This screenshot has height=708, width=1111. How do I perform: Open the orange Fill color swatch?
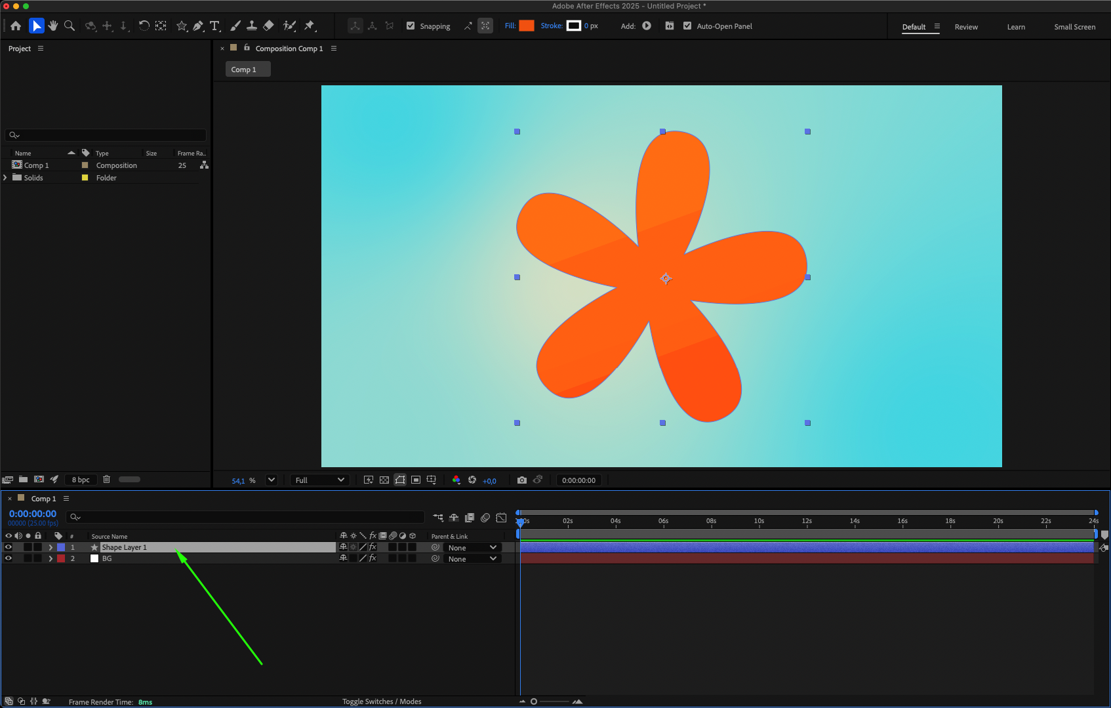(527, 26)
